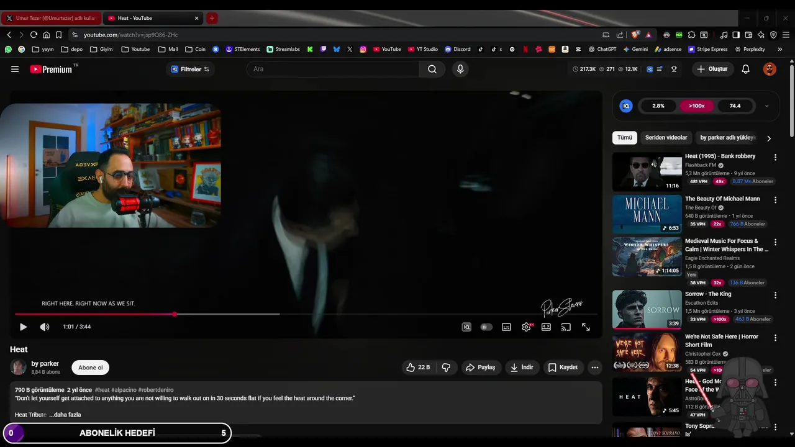This screenshot has height=447, width=795.
Task: Open options for Medieval Music video
Action: [775, 242]
